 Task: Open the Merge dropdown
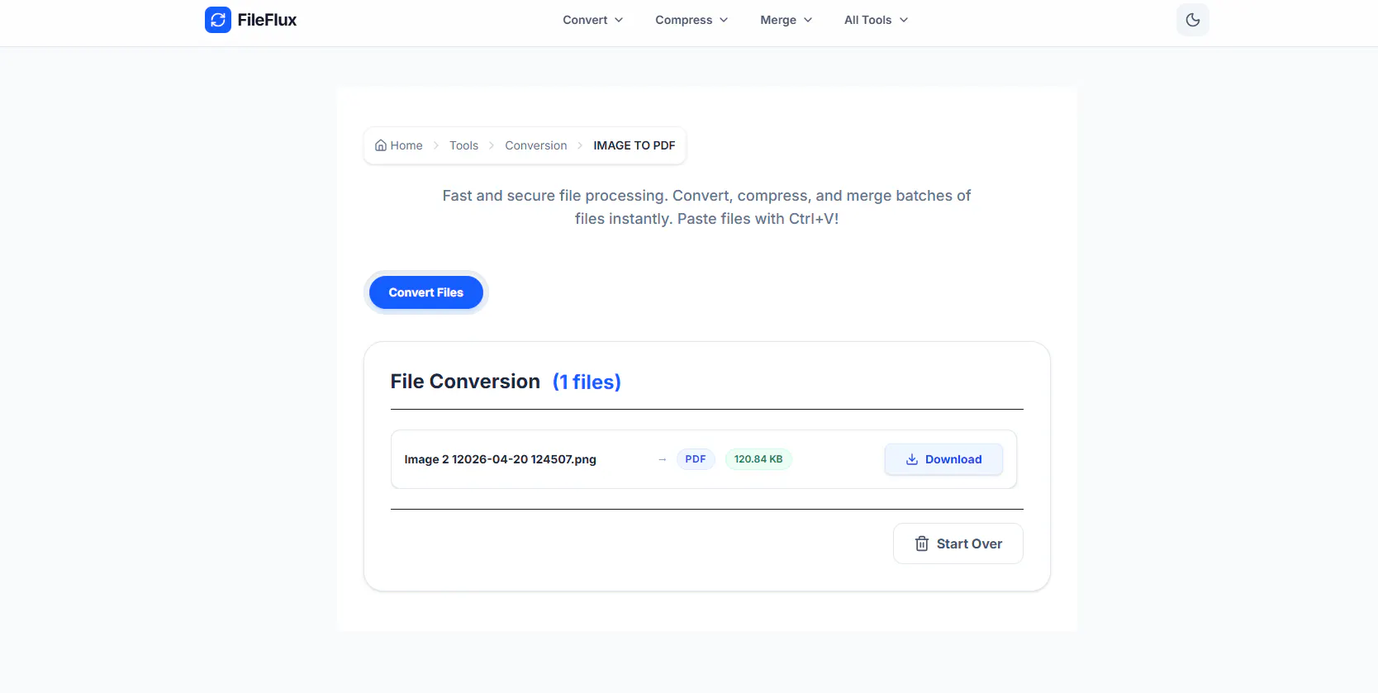coord(786,20)
